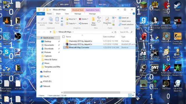The height and width of the screenshot is (104, 186).
Task: Open Downloads in navigation pane
Action: (49, 49)
